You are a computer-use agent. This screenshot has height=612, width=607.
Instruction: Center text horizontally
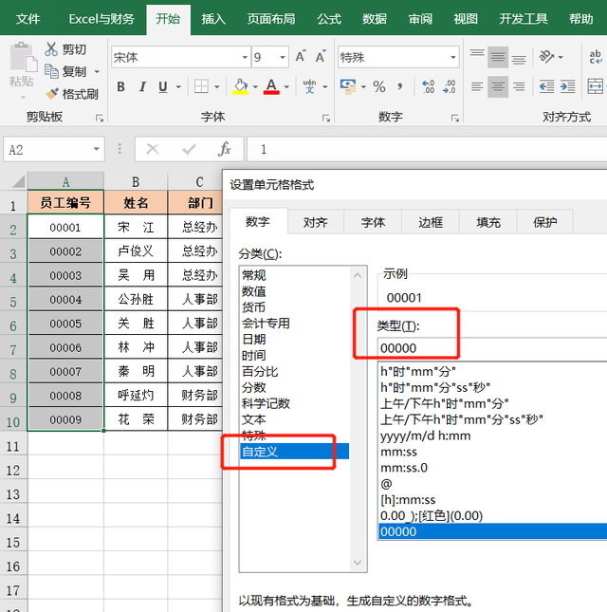coord(498,86)
